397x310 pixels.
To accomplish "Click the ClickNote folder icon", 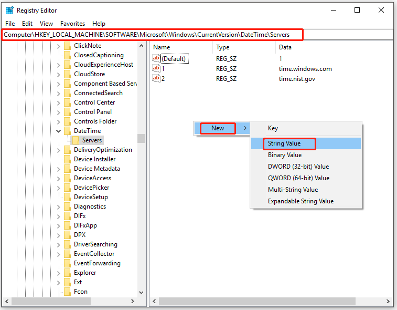I will (x=67, y=46).
